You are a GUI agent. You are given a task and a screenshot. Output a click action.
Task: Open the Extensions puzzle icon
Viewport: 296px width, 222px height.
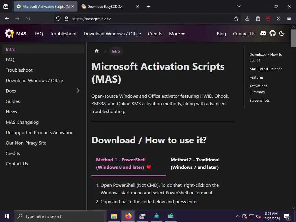258,18
